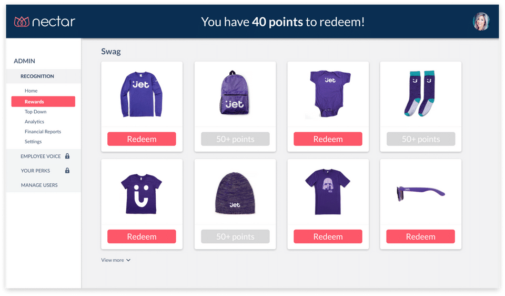Select the Jet knit beanie image
This screenshot has width=505, height=296.
pyautogui.click(x=235, y=192)
